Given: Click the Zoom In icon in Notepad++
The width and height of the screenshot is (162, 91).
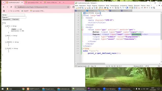Looking at the screenshot, I should tap(110, 8).
